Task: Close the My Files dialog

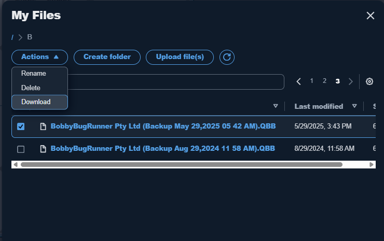Action: coord(371,16)
